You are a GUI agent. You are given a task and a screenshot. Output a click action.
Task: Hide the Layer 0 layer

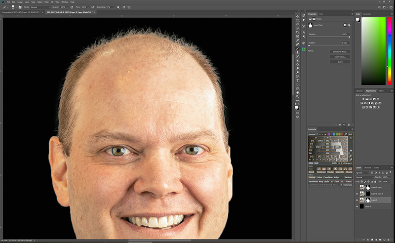357,200
